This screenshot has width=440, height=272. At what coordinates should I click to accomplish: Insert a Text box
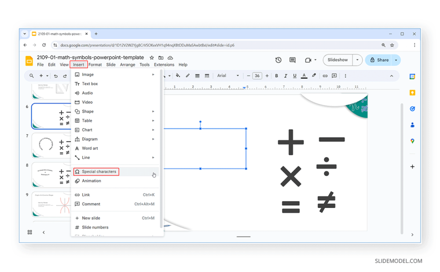pos(115,84)
